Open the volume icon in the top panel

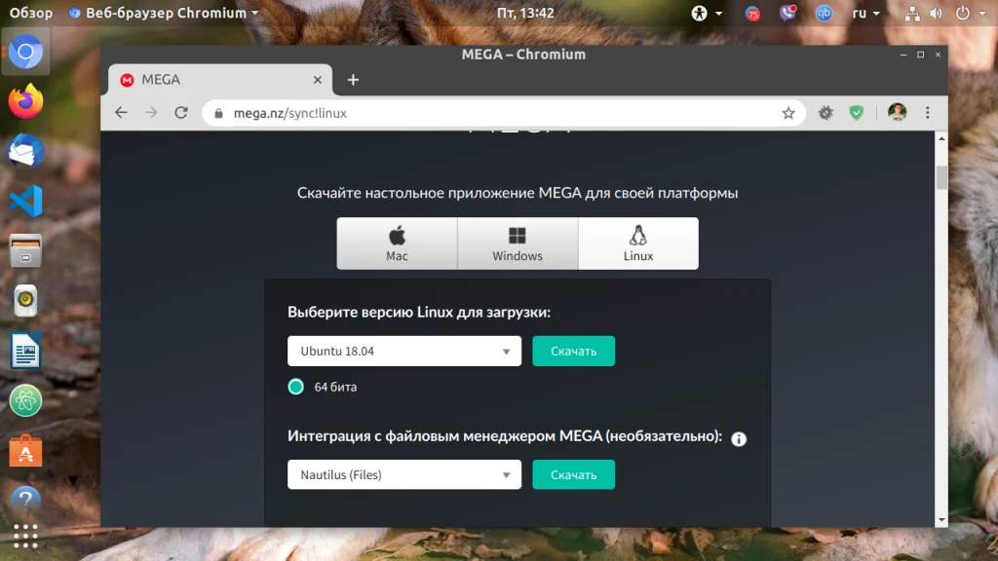(937, 14)
